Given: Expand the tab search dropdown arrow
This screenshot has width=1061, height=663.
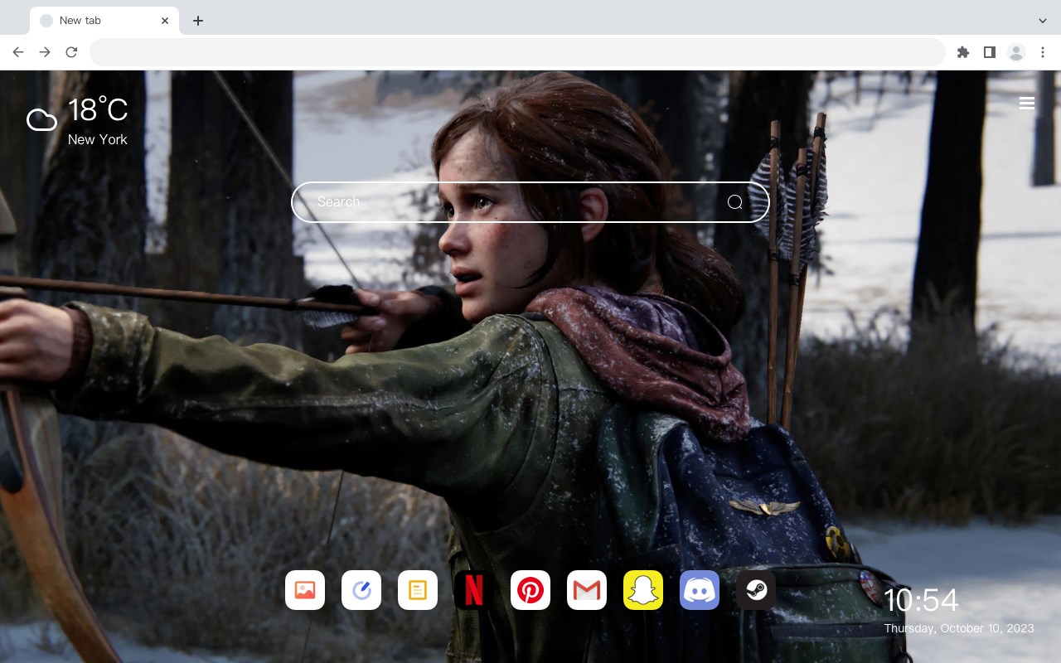Looking at the screenshot, I should 1042,21.
